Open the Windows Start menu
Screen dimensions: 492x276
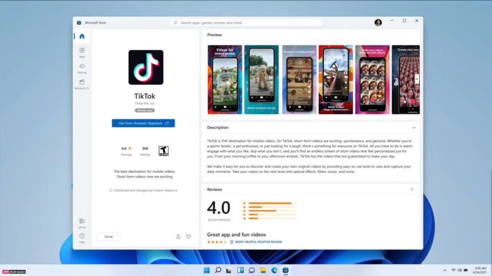click(x=207, y=270)
